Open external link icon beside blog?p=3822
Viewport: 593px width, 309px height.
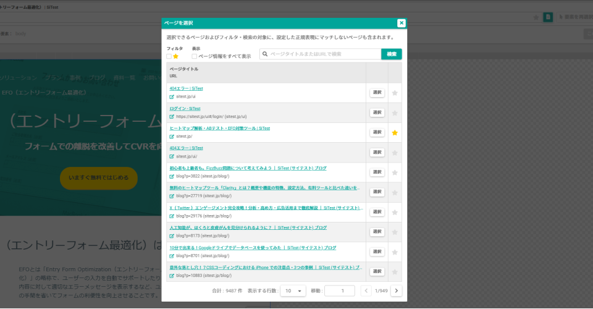[172, 176]
